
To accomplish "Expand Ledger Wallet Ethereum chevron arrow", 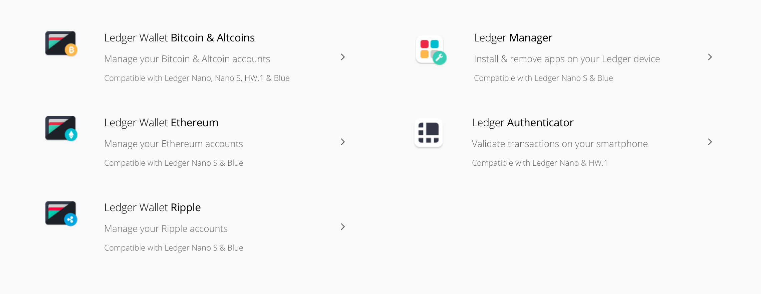I will pos(343,142).
